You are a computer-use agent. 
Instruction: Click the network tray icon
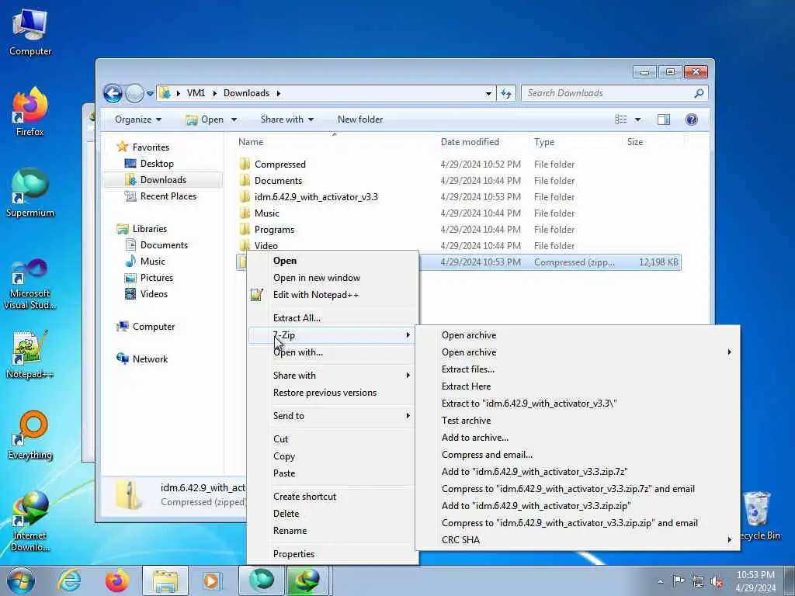(698, 582)
